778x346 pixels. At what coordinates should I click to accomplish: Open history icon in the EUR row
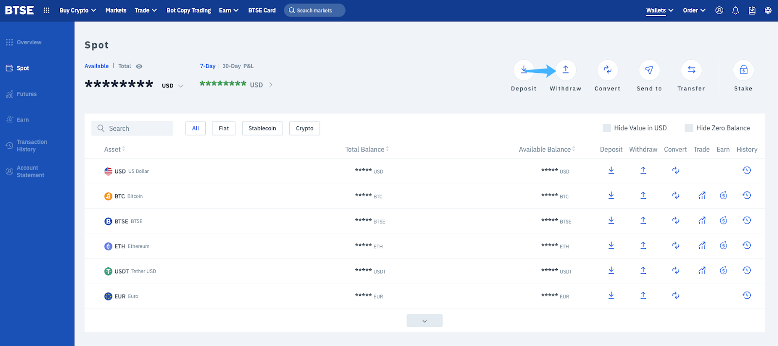pos(747,295)
